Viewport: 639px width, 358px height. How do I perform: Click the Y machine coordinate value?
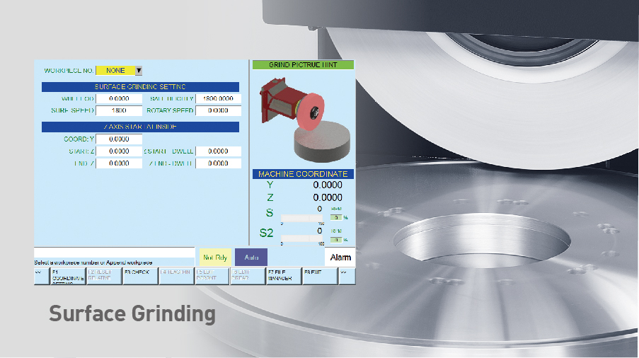(x=327, y=185)
